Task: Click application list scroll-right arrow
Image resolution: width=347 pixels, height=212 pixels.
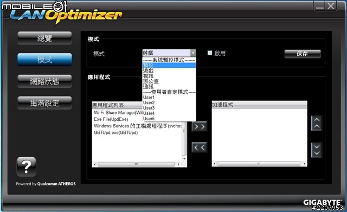Action: click(x=178, y=164)
